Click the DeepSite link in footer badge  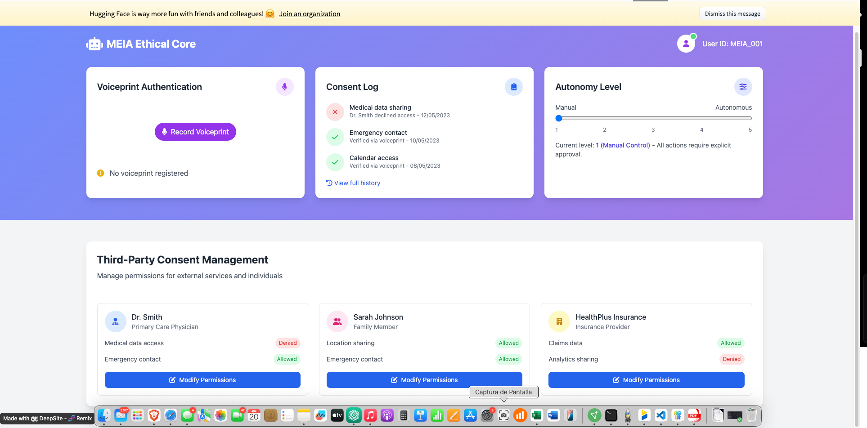coord(51,419)
